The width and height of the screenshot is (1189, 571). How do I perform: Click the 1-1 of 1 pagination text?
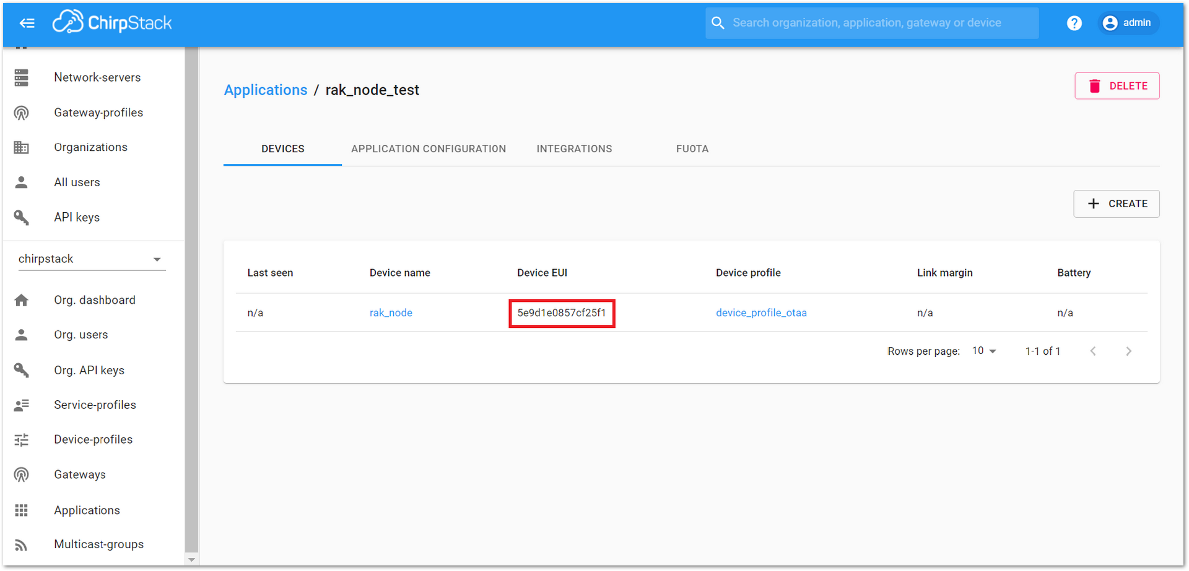click(x=1043, y=351)
